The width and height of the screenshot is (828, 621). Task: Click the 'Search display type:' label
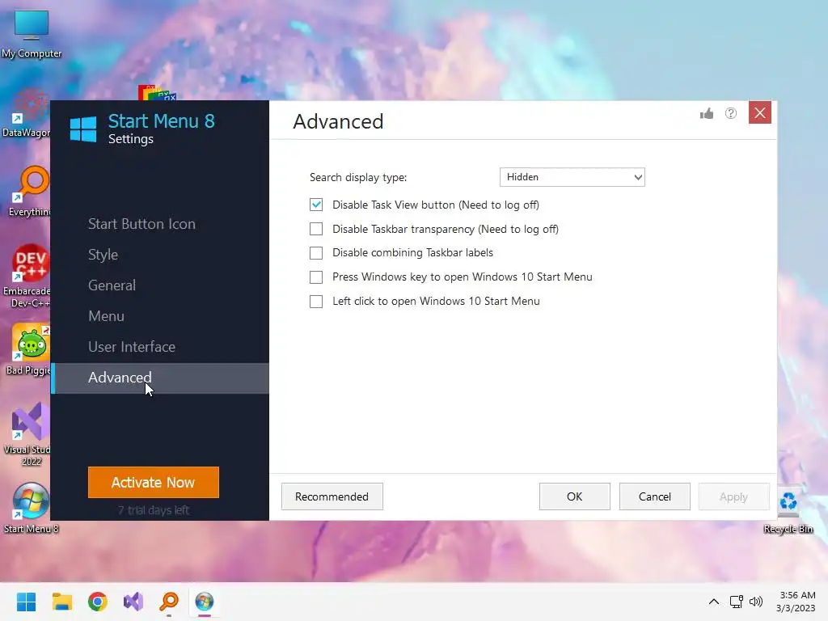(358, 177)
